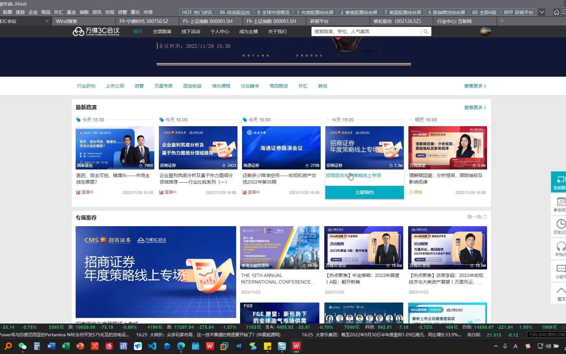The width and height of the screenshot is (566, 354).
Task: Open 个人中心 in navigation
Action: [x=219, y=31]
